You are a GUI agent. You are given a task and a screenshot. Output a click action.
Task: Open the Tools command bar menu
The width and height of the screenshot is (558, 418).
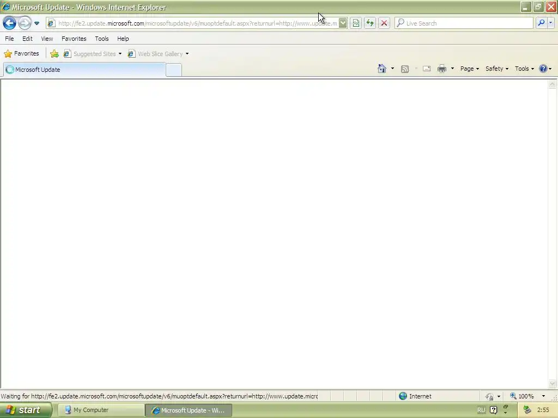524,69
